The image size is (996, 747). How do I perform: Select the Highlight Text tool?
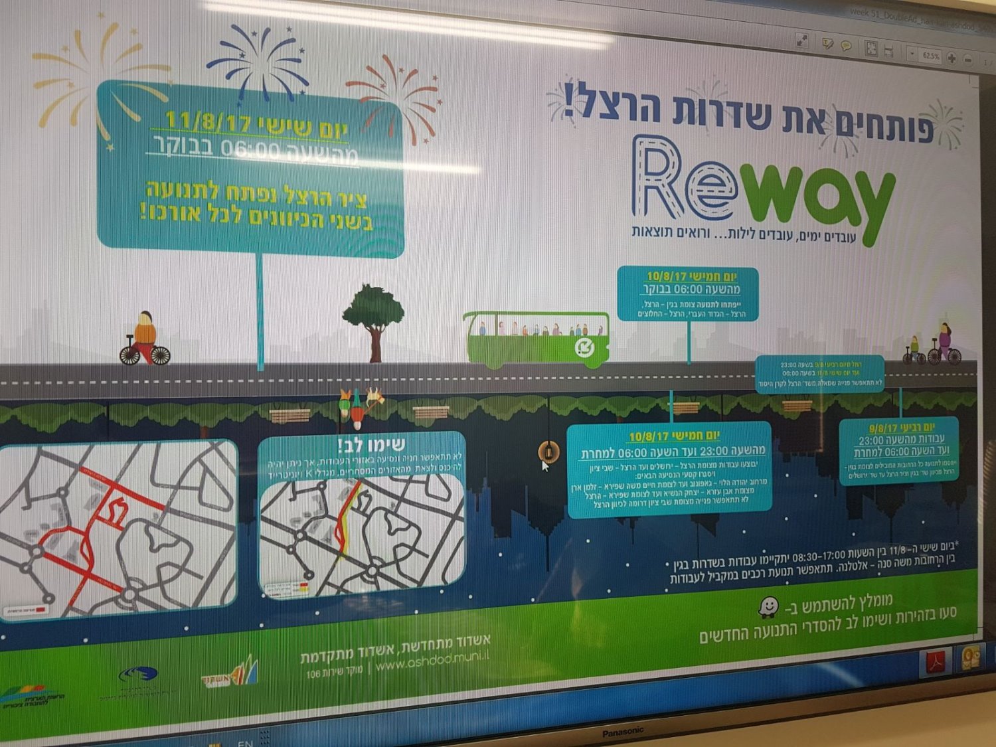coord(828,43)
